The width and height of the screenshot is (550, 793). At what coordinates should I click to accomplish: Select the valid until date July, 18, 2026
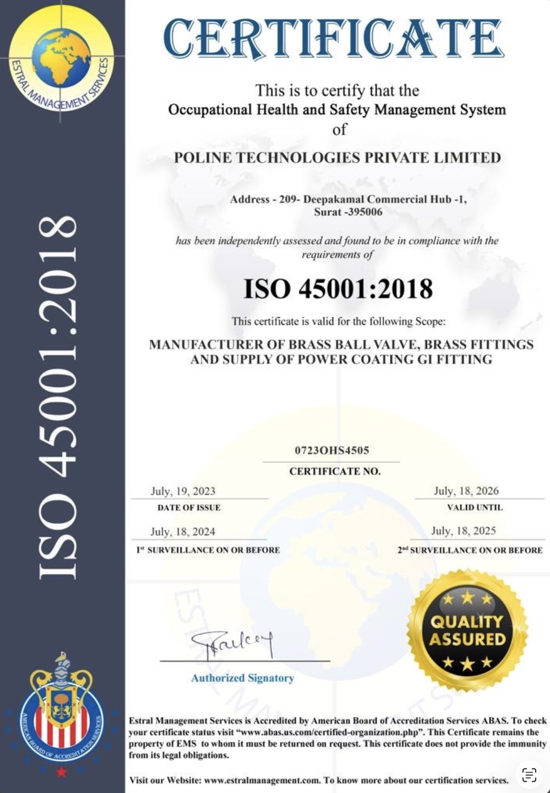pos(466,491)
